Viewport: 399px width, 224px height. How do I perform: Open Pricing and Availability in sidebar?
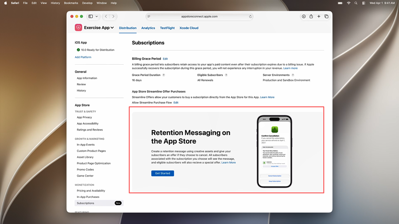[x=91, y=191]
